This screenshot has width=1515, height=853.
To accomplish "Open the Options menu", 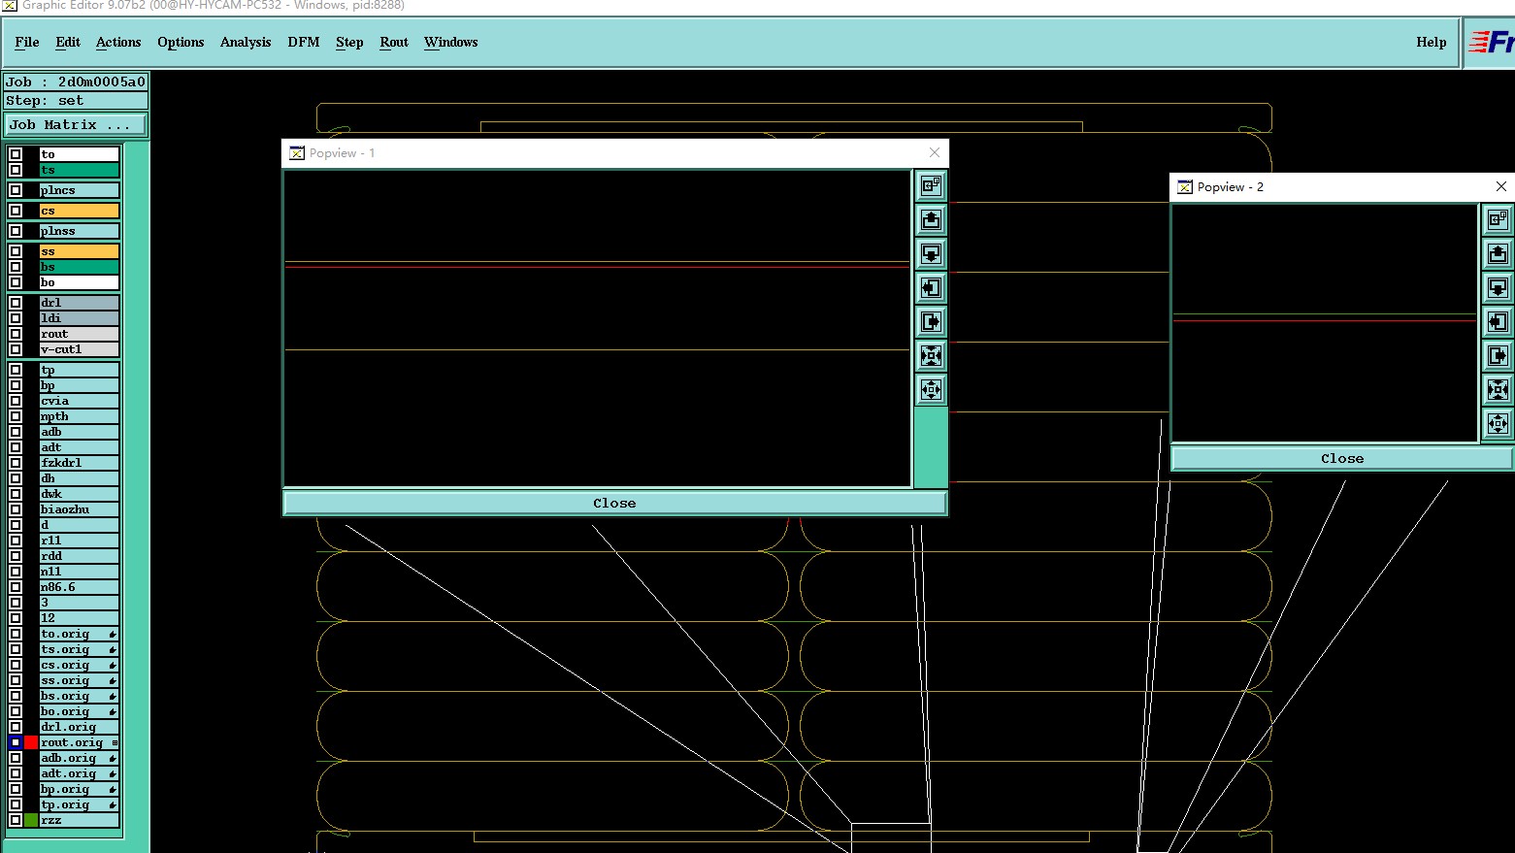I will 181,42.
